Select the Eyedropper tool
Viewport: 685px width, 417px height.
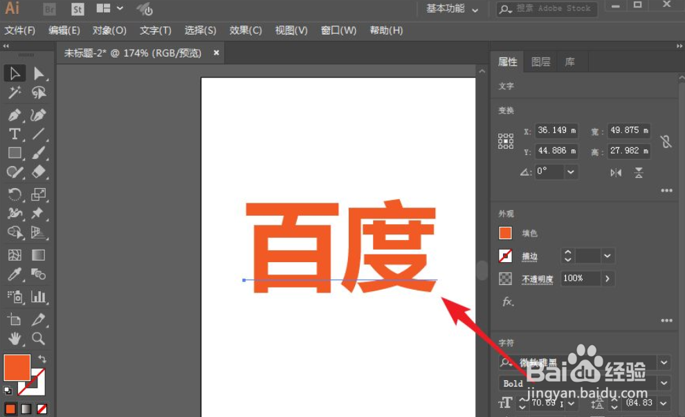(x=15, y=275)
